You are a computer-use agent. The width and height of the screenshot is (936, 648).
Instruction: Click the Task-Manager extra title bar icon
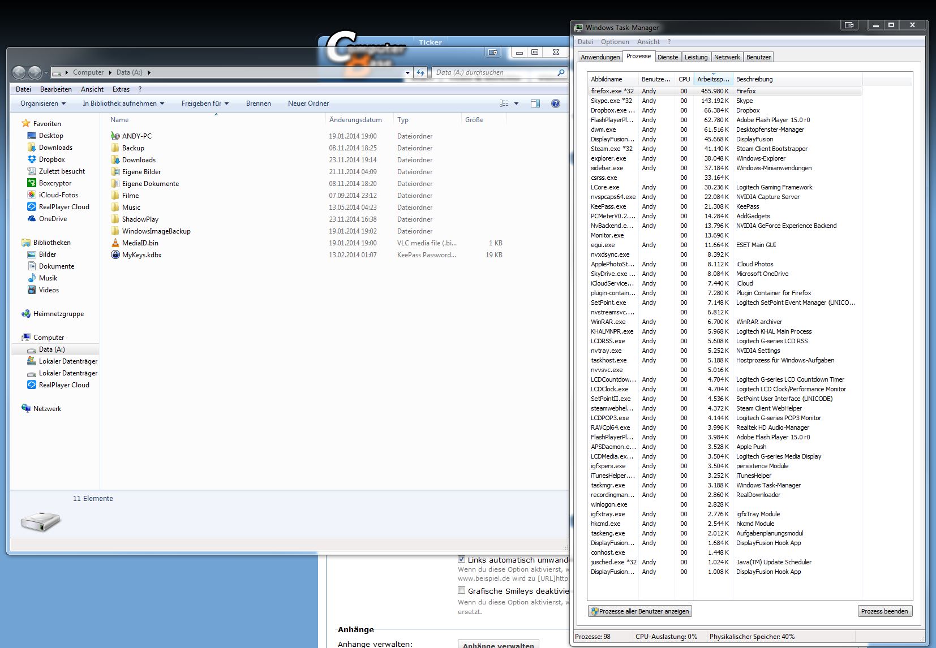pyautogui.click(x=849, y=25)
